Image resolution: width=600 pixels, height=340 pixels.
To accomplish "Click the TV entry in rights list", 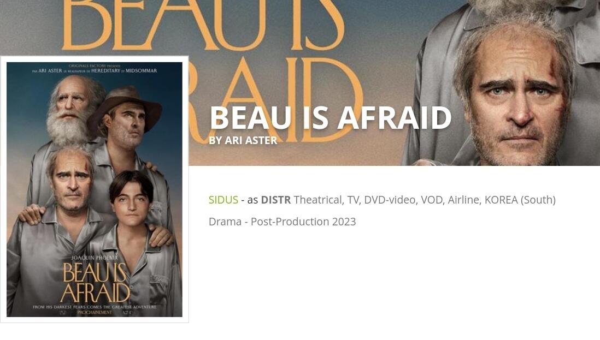I will [x=354, y=200].
